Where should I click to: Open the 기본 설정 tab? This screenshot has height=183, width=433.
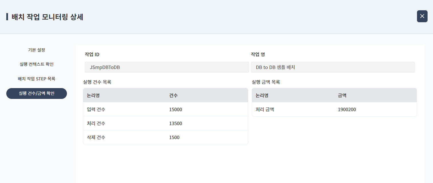(x=37, y=50)
